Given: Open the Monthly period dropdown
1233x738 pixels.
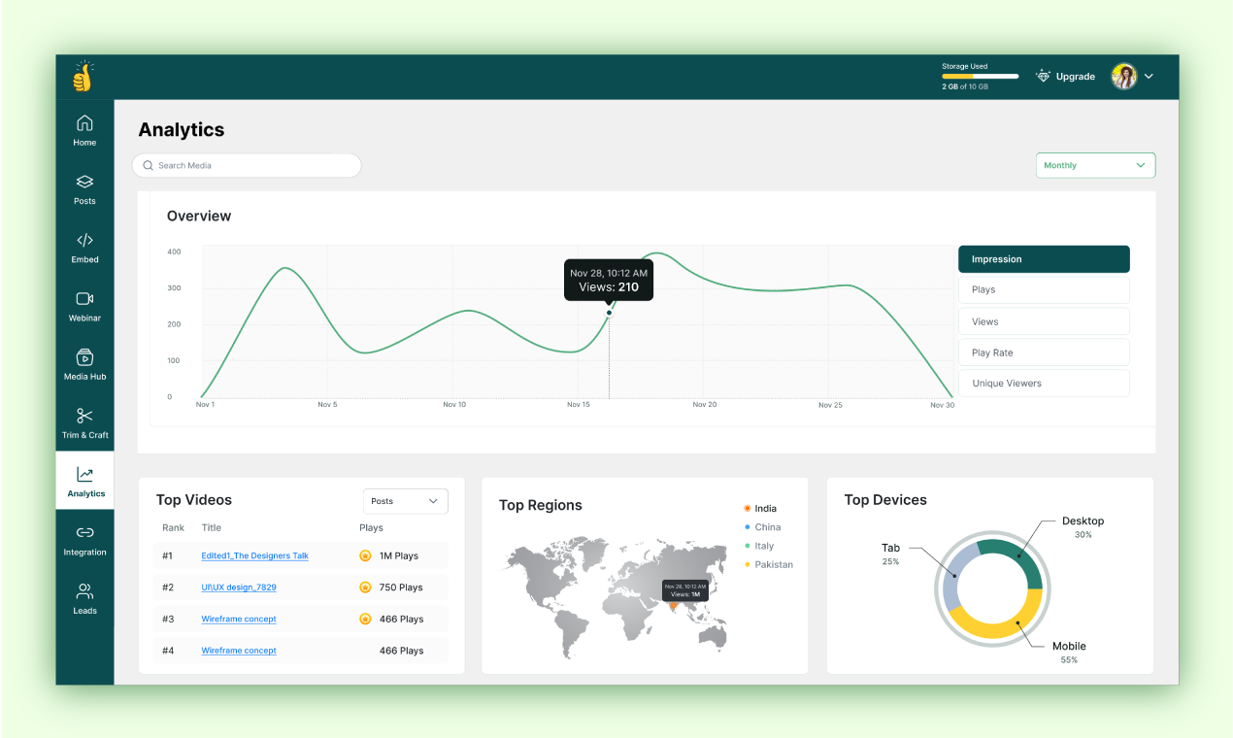Looking at the screenshot, I should pyautogui.click(x=1095, y=165).
